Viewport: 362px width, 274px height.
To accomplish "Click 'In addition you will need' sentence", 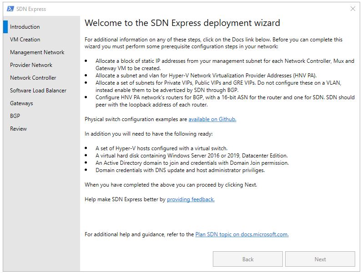I will (149, 134).
